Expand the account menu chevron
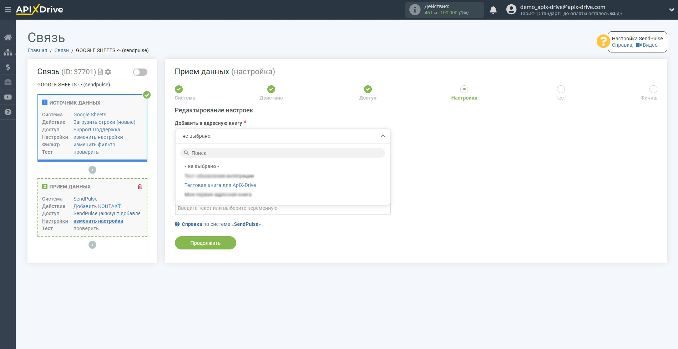 pyautogui.click(x=671, y=10)
